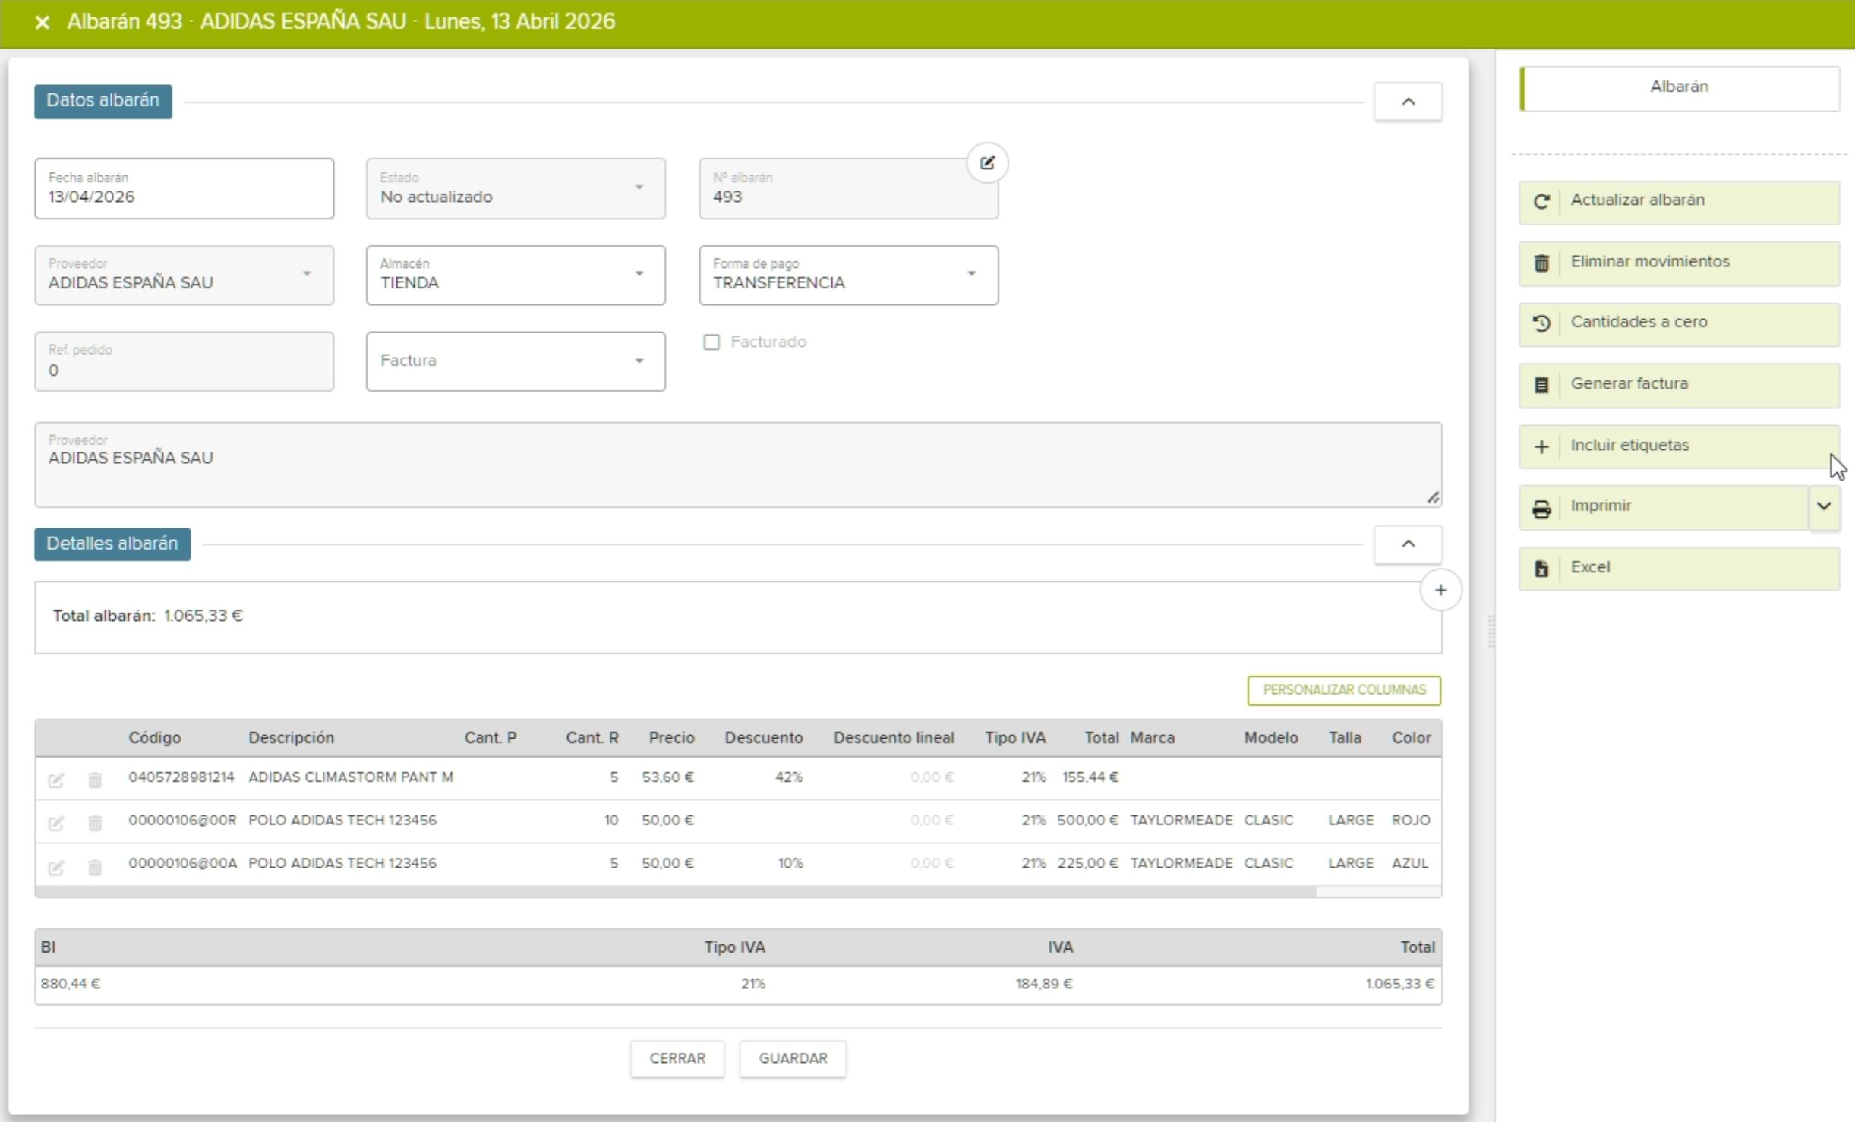Click the Fecha albarán date field
The image size is (1855, 1122).
point(184,188)
